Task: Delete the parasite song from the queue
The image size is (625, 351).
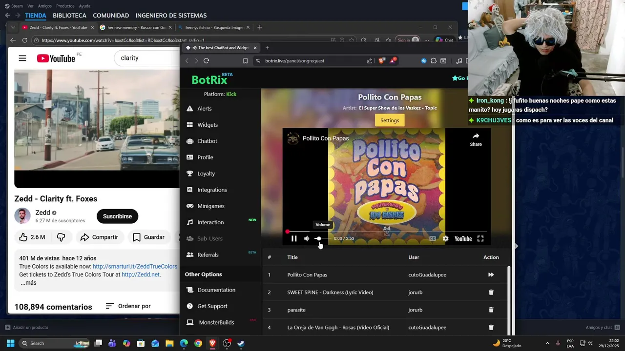Action: point(491,310)
